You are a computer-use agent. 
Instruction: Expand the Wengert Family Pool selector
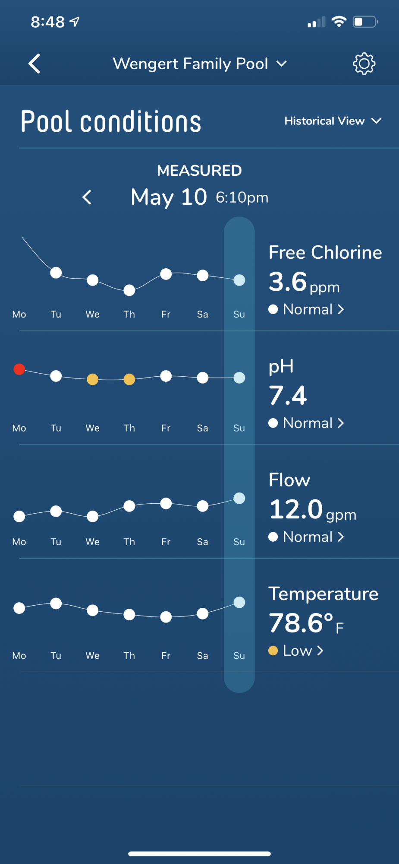coord(200,64)
